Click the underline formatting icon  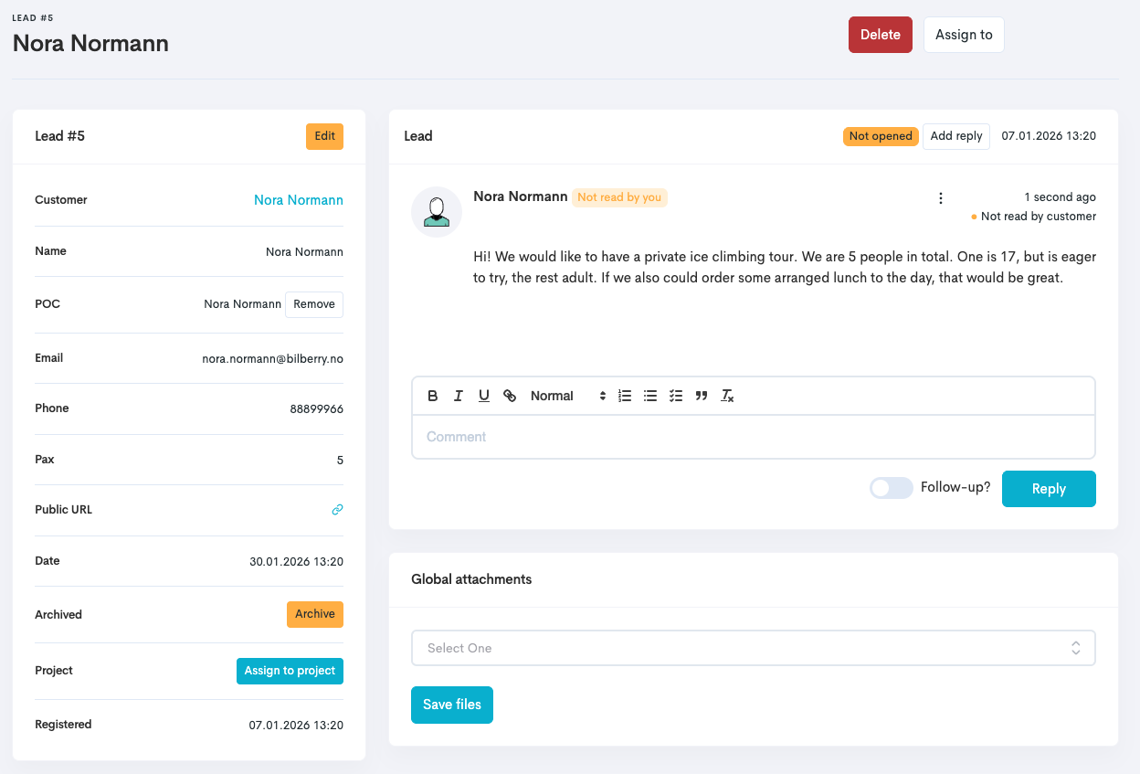coord(484,396)
